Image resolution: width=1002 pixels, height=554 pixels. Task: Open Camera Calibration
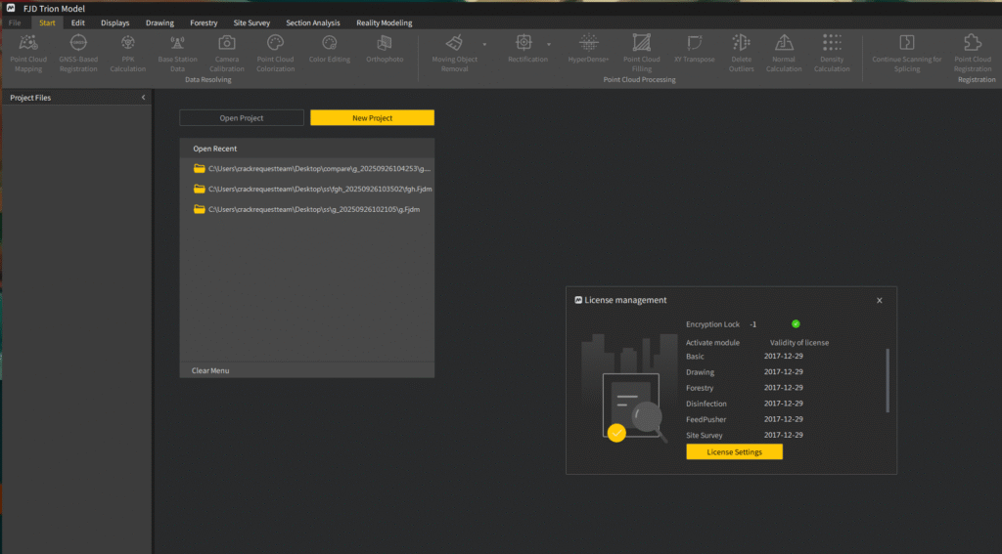227,53
